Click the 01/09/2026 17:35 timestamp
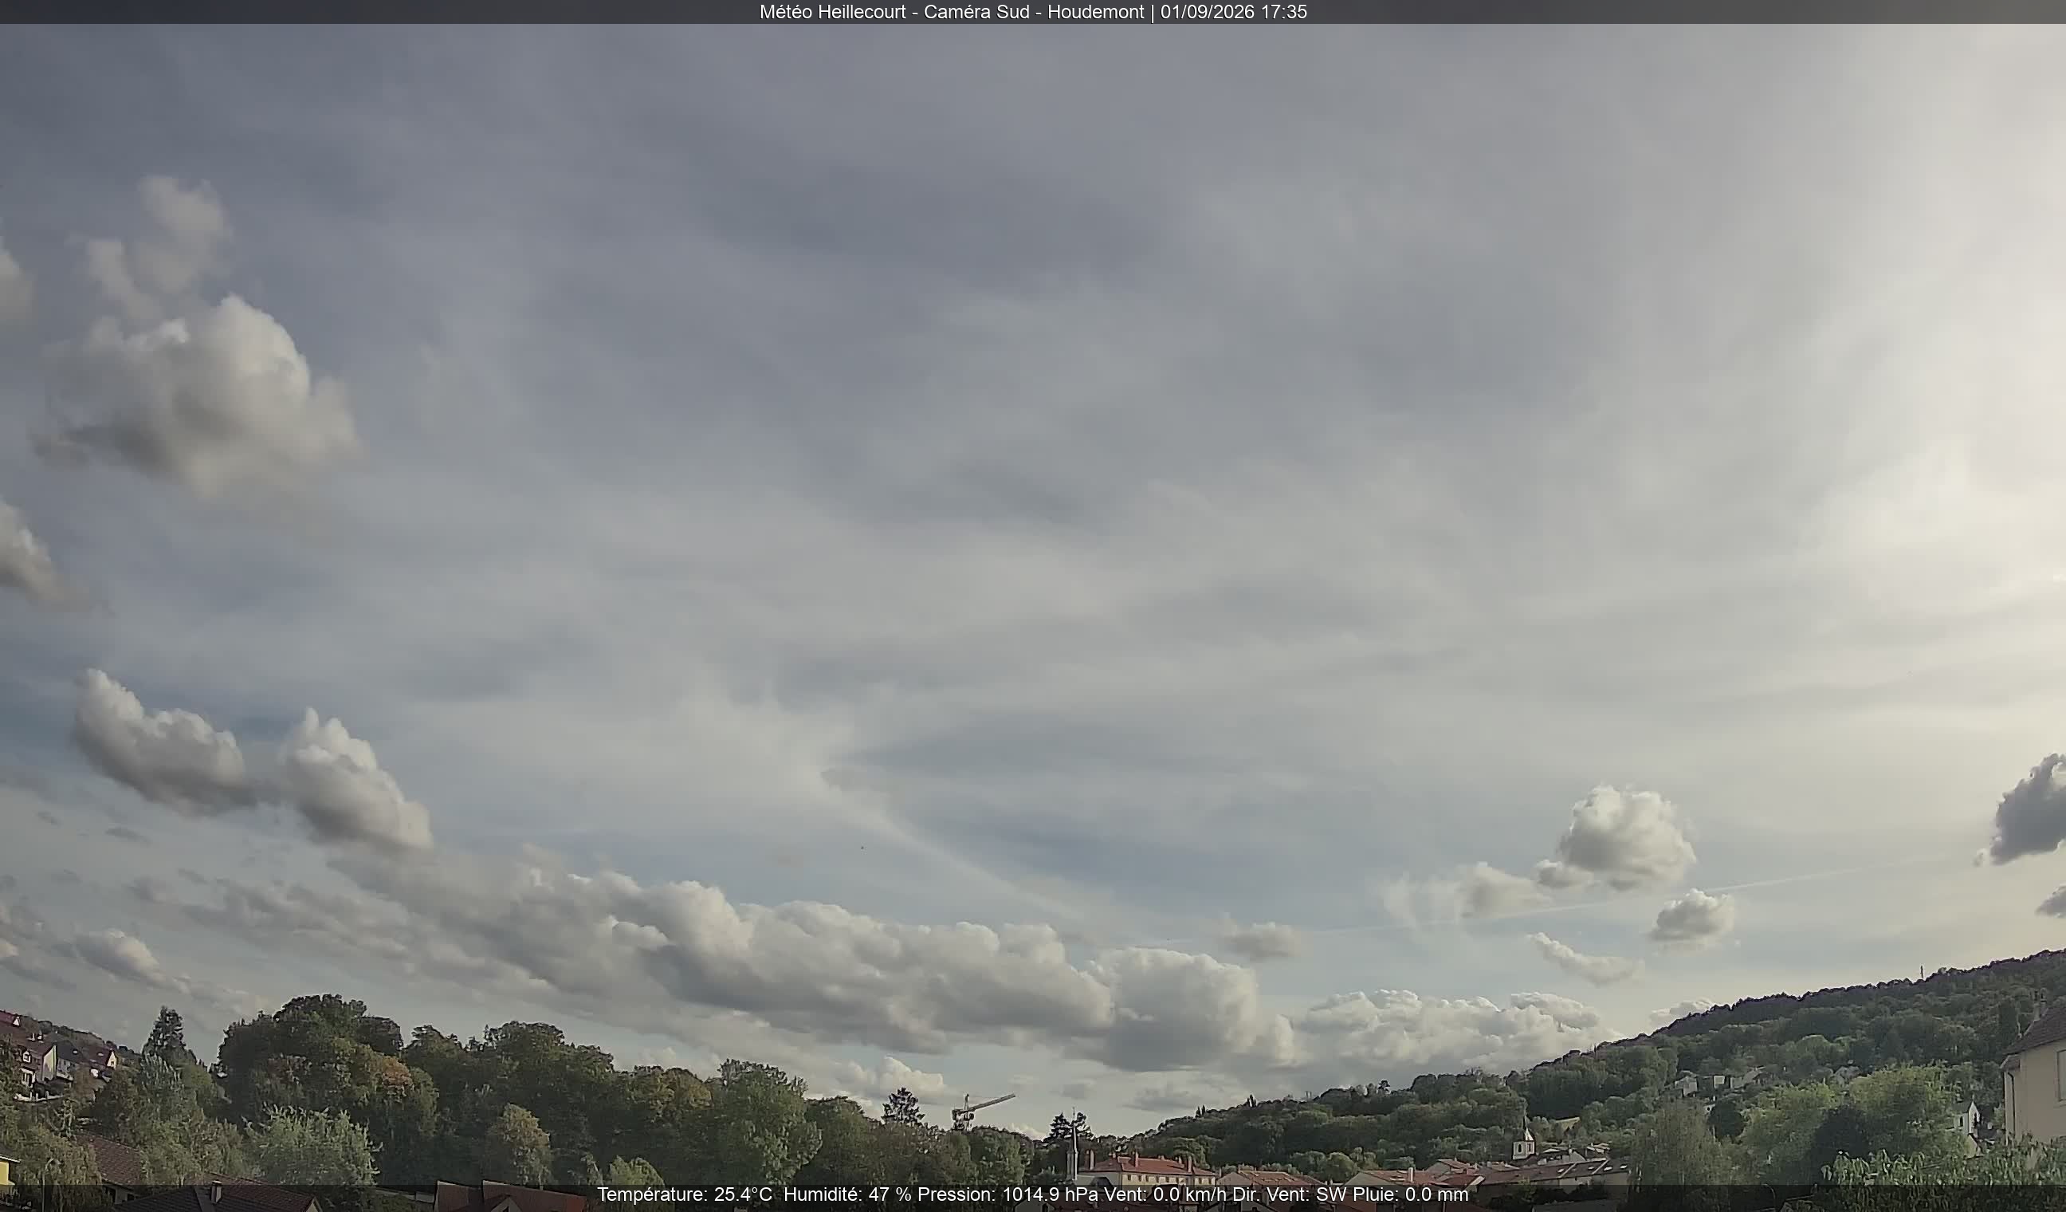 pyautogui.click(x=1233, y=11)
